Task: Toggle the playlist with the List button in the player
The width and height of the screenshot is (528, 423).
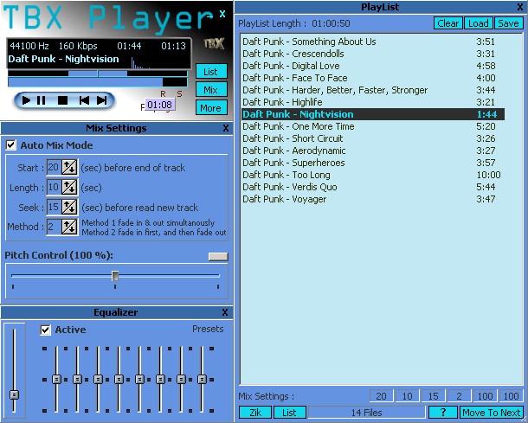Action: pos(211,72)
